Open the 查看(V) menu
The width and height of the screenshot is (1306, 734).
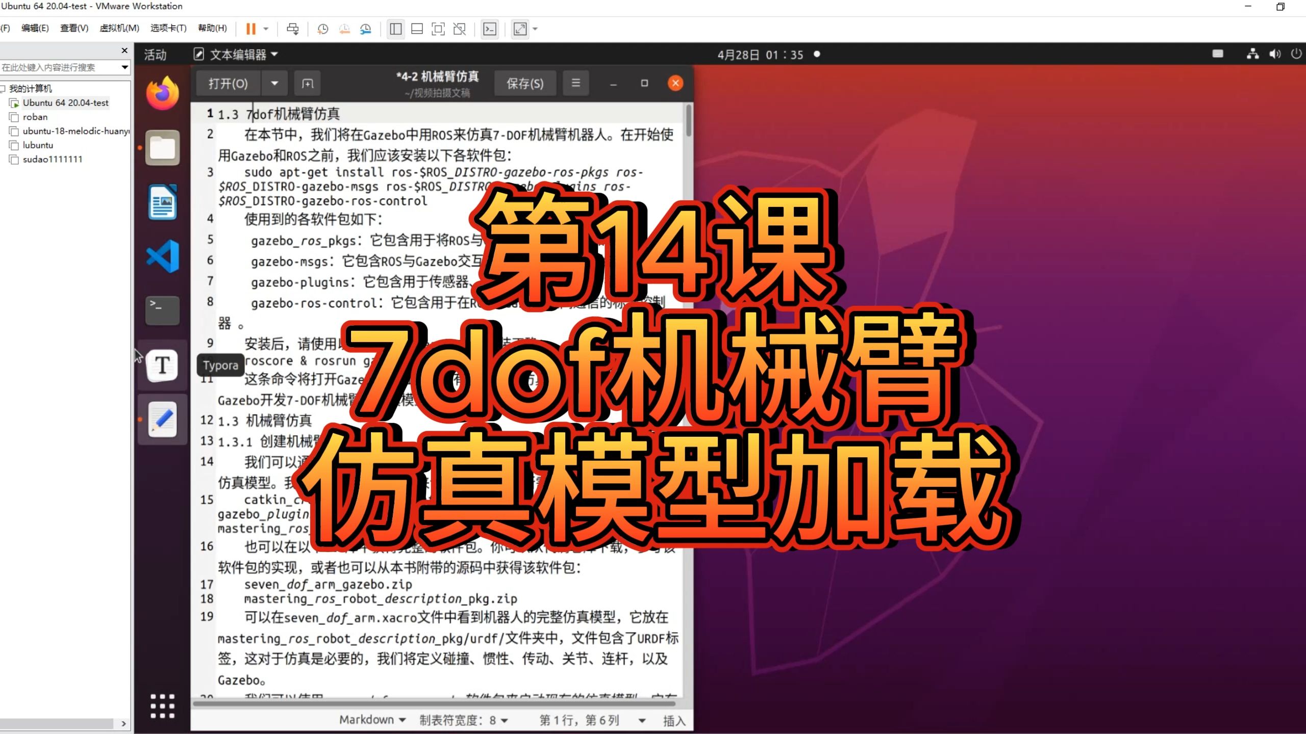(74, 28)
